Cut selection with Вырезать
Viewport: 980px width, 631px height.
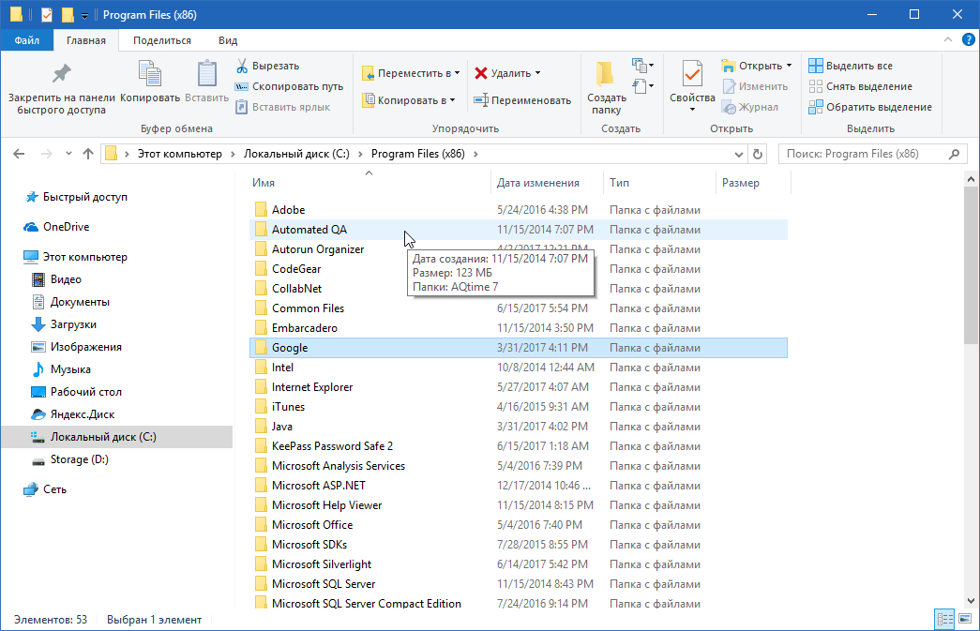pos(267,66)
